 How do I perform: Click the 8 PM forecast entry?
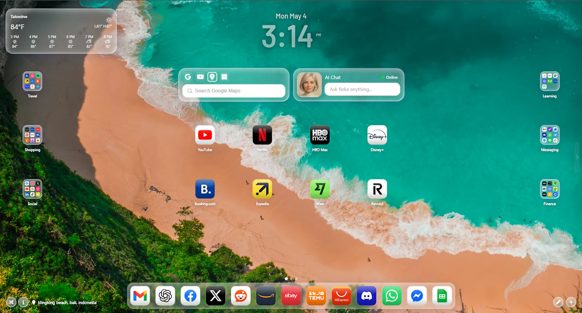(108, 41)
